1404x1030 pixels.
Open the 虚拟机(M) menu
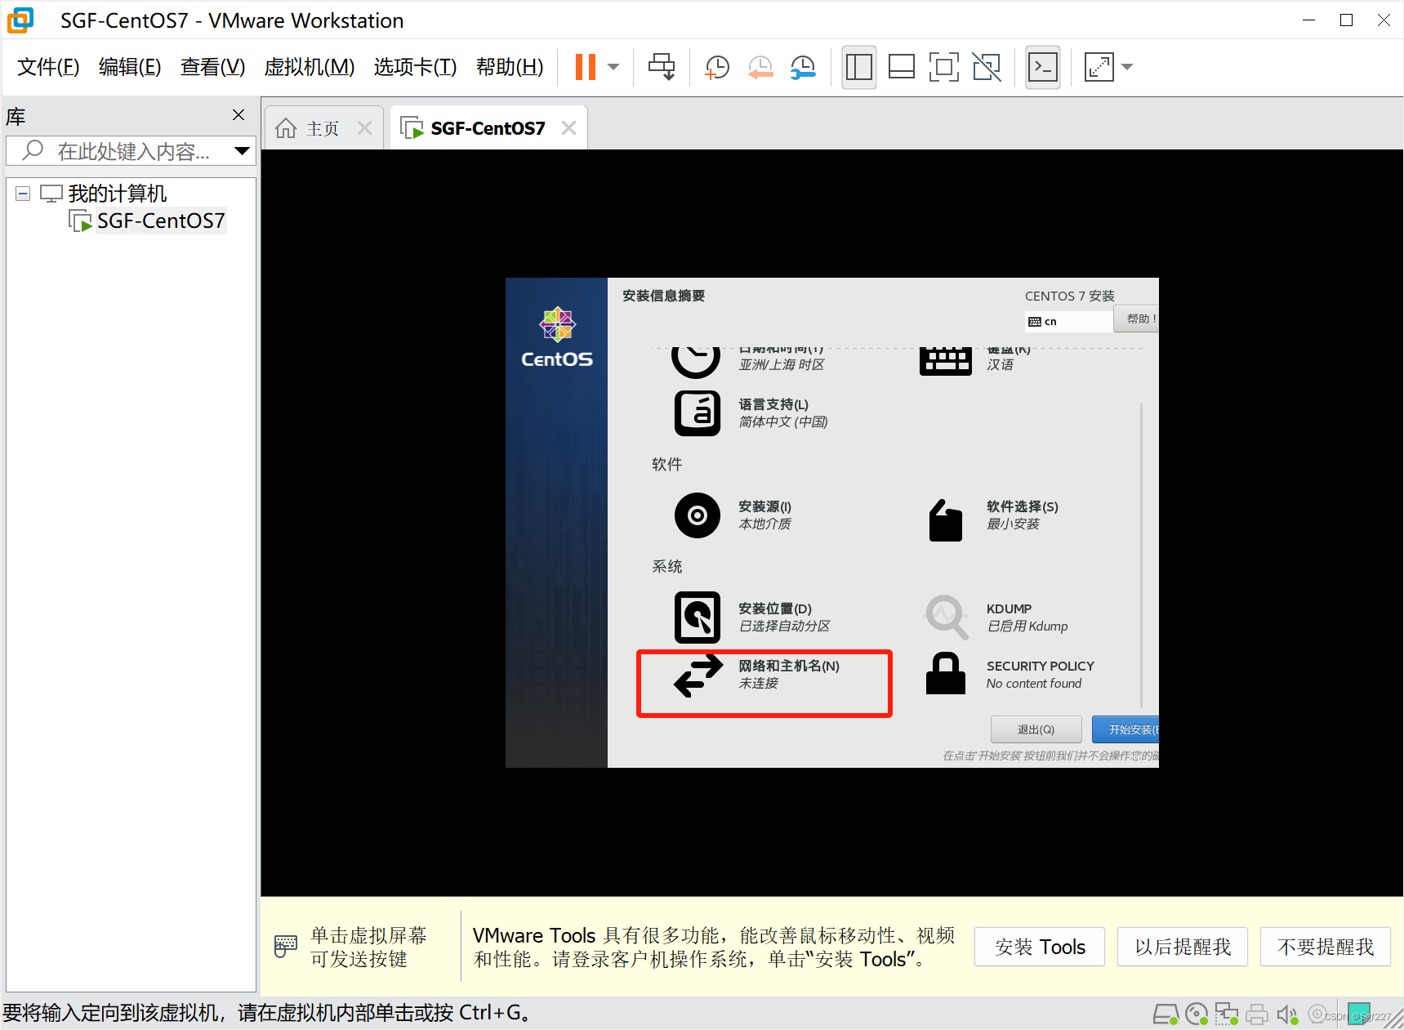point(310,67)
